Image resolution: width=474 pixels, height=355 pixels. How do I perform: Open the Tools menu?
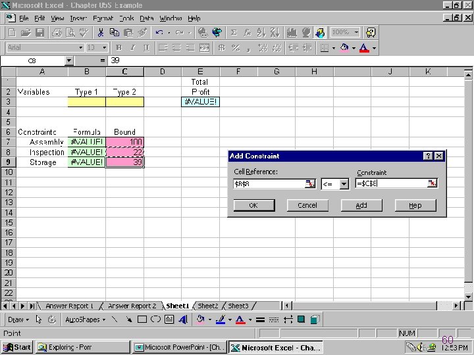coord(126,18)
